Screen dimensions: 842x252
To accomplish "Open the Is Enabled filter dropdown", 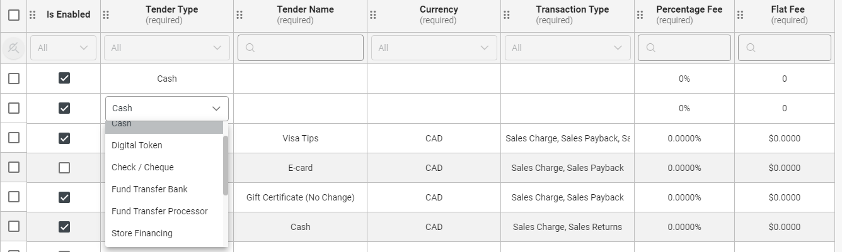I will [x=63, y=48].
